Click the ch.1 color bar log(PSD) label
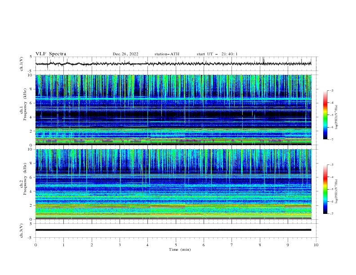This screenshot has width=356, height=275. (337, 117)
